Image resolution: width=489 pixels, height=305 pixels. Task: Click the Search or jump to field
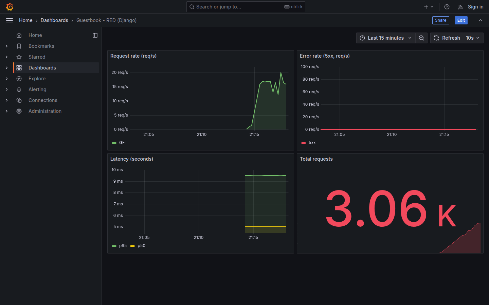(246, 7)
